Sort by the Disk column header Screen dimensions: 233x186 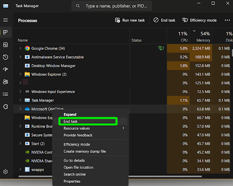coord(223,36)
